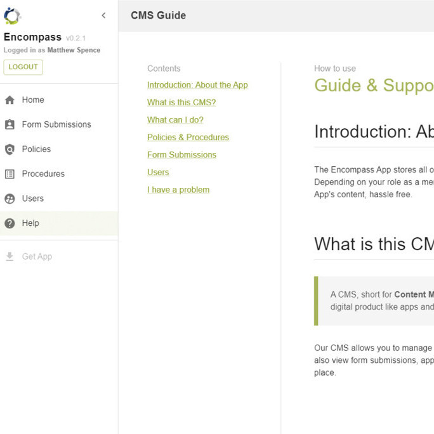Click the Get App download icon
The width and height of the screenshot is (434, 434).
click(x=10, y=257)
